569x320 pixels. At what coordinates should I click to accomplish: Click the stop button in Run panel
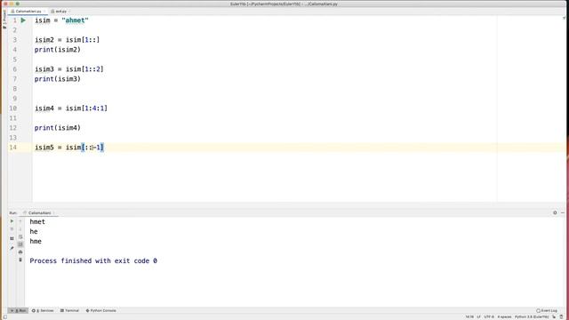pos(12,229)
